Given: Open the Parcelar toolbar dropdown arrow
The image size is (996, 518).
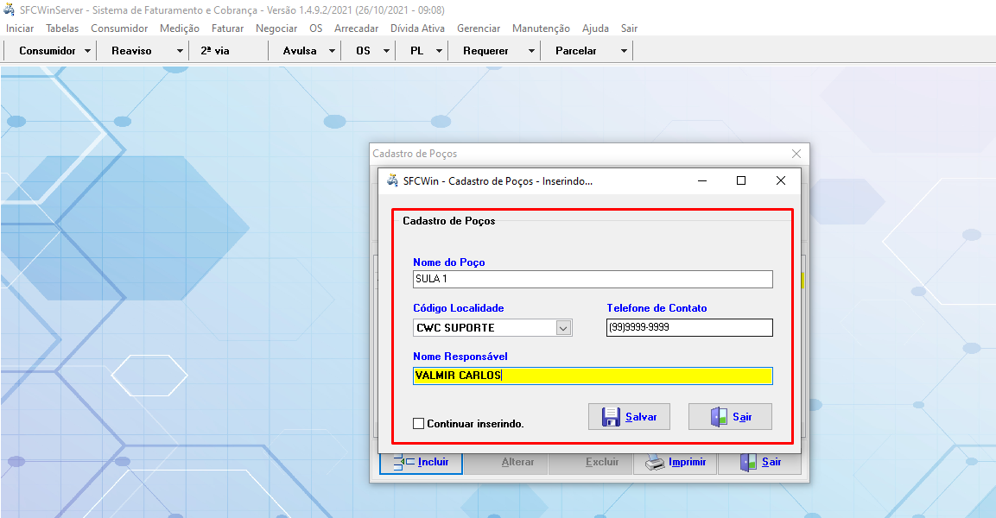Looking at the screenshot, I should click(x=624, y=51).
